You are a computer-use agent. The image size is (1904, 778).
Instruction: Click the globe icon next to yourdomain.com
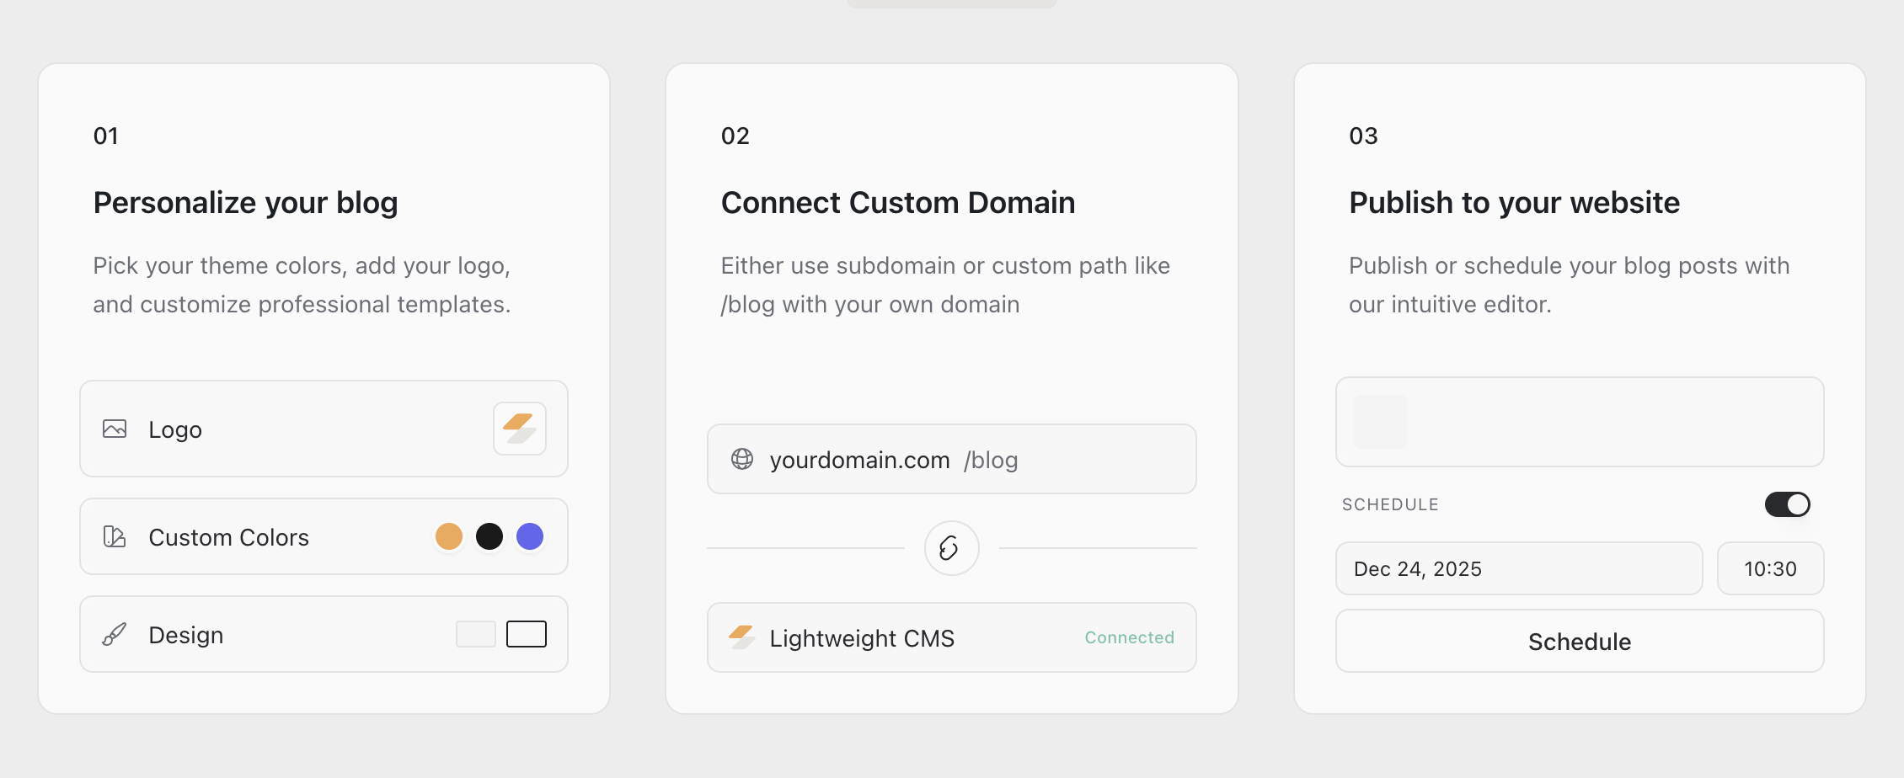tap(741, 460)
